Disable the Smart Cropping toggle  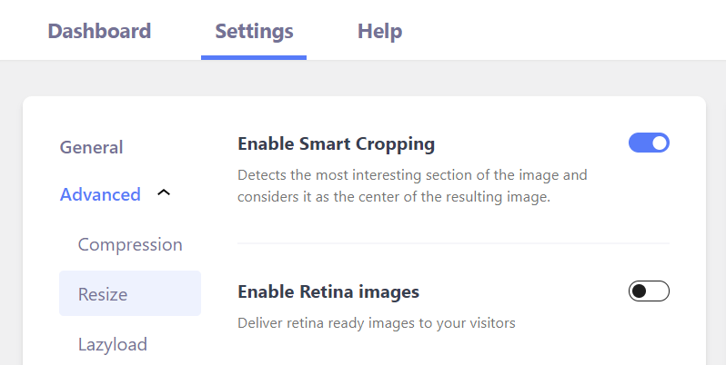[x=649, y=143]
